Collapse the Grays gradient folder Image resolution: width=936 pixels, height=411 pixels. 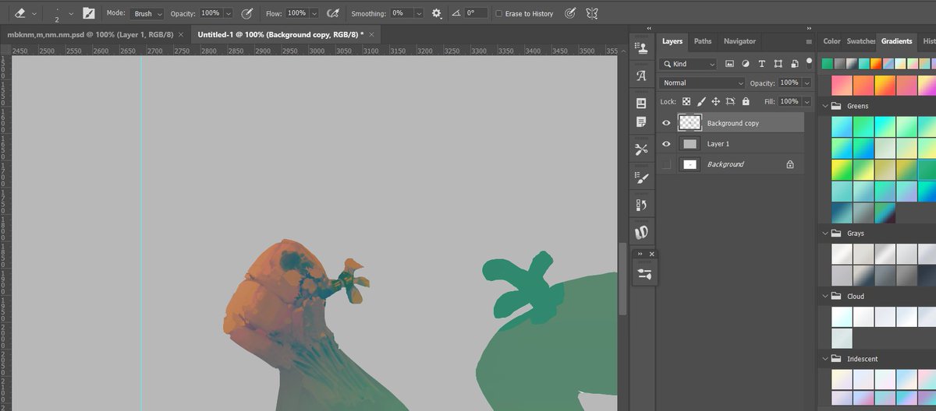824,233
